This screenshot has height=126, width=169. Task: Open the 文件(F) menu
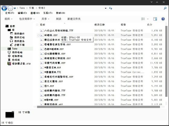click(10, 13)
